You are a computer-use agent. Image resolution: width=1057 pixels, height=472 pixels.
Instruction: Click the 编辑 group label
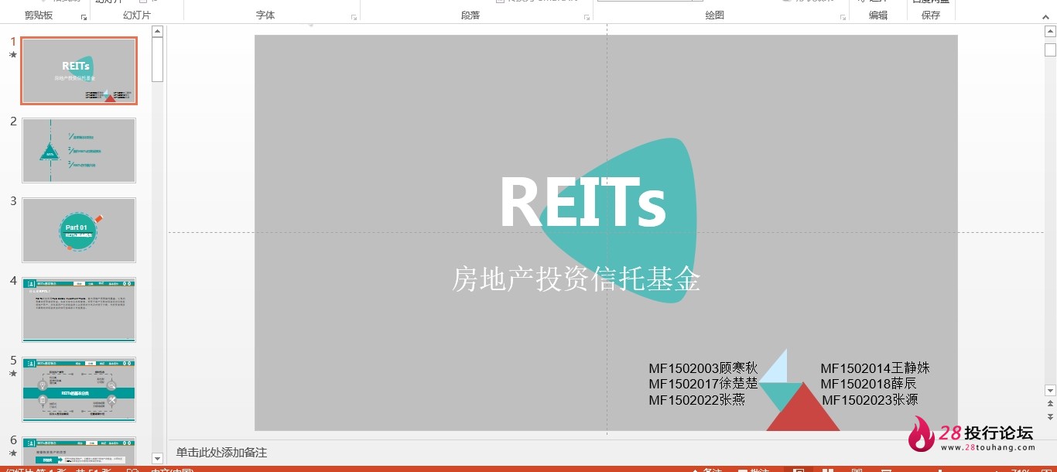(x=878, y=15)
